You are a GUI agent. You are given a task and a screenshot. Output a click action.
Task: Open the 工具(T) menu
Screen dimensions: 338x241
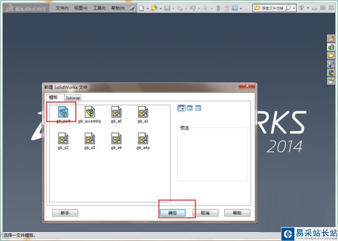tap(99, 8)
